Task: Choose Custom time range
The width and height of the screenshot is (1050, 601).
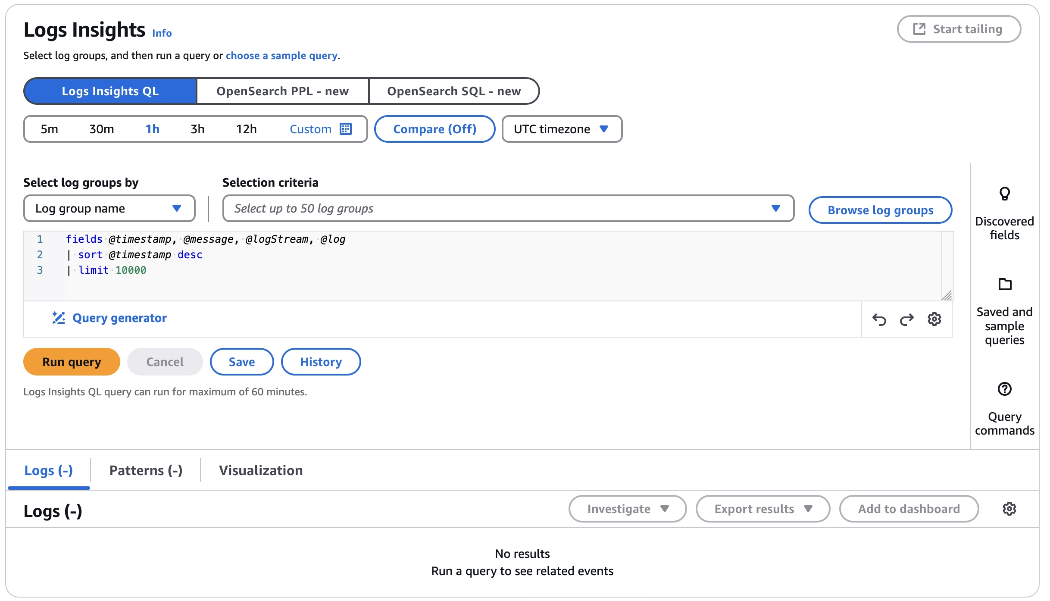Action: pos(320,129)
